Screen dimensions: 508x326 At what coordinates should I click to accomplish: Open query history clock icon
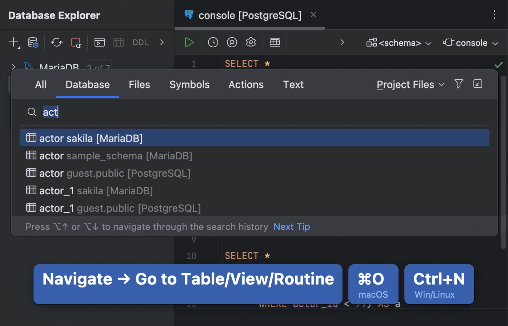click(x=213, y=43)
